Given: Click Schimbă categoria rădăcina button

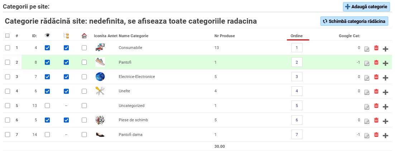Looking at the screenshot, I should pos(354,21).
